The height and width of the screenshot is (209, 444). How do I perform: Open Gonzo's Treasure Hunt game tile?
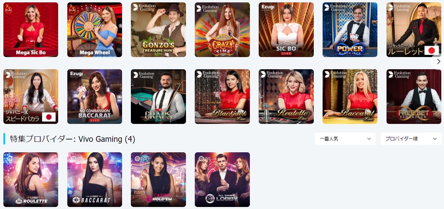(x=158, y=30)
